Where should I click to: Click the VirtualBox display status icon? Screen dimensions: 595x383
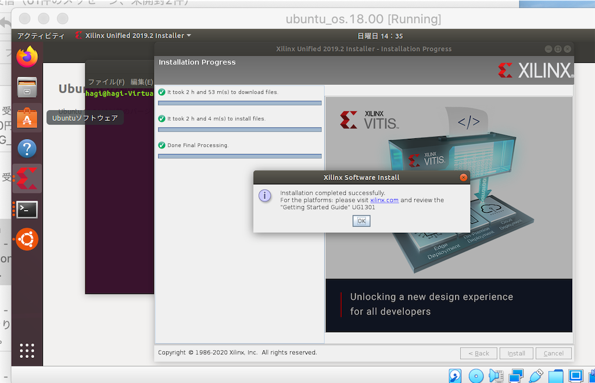pos(576,376)
